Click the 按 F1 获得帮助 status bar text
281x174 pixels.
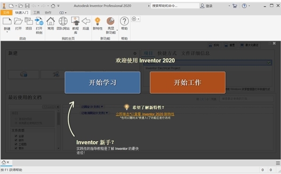coord(11,170)
